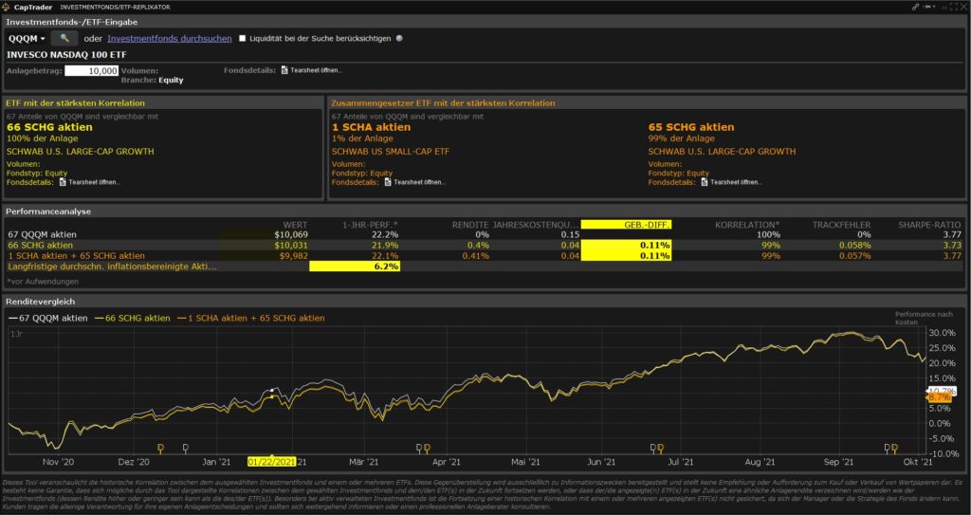971x515 pixels.
Task: Click the 1-JHR-PERF. column header
Action: pyautogui.click(x=372, y=225)
